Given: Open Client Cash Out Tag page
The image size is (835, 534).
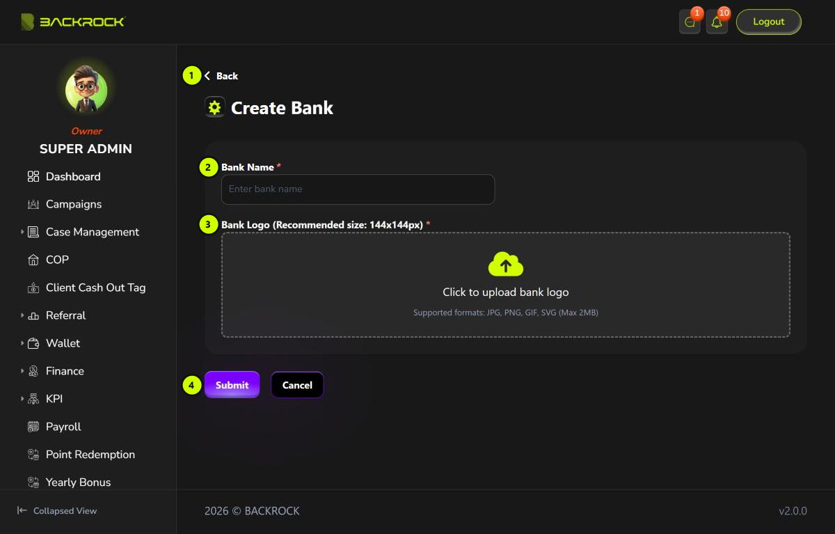Looking at the screenshot, I should pyautogui.click(x=96, y=288).
